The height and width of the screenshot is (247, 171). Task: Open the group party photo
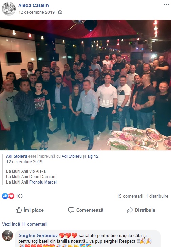[85, 85]
